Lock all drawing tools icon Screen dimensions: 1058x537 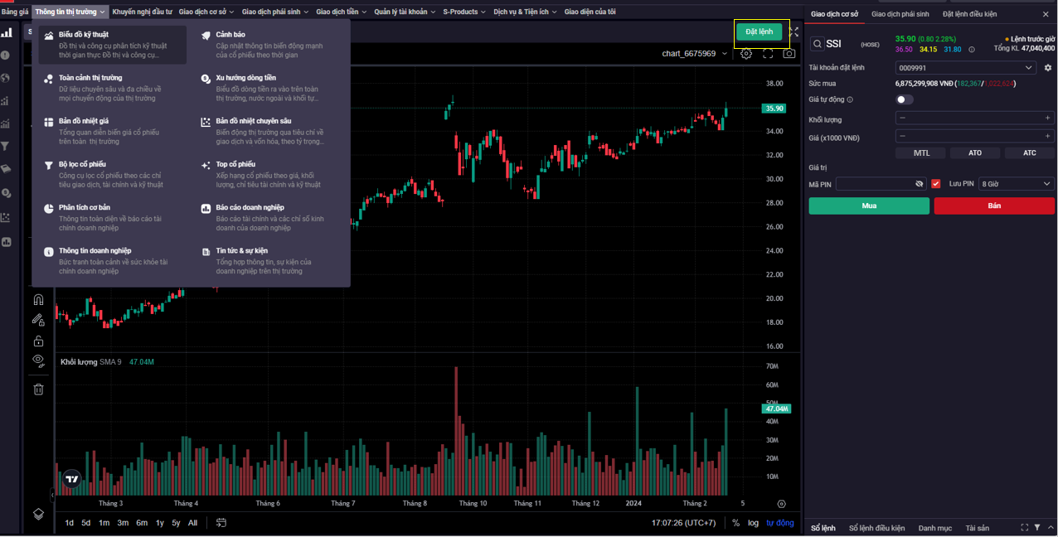tap(38, 341)
